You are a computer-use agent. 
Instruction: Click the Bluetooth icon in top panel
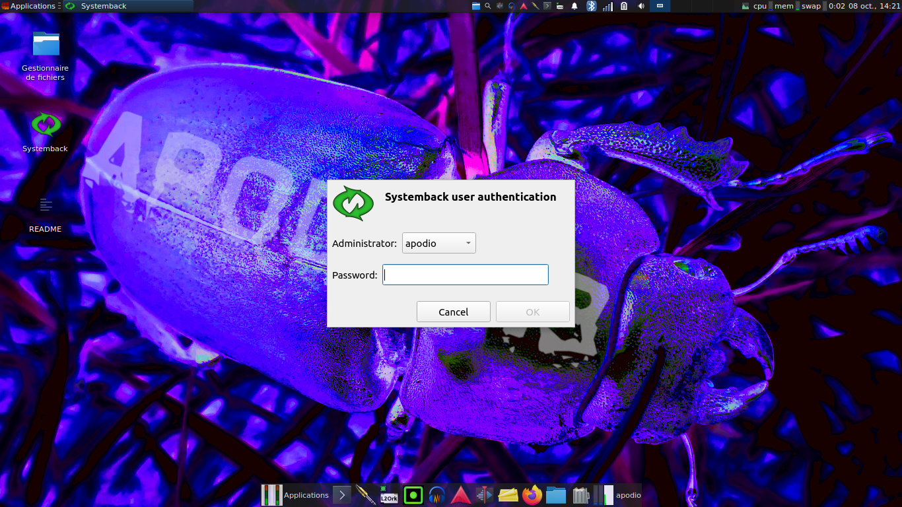592,6
